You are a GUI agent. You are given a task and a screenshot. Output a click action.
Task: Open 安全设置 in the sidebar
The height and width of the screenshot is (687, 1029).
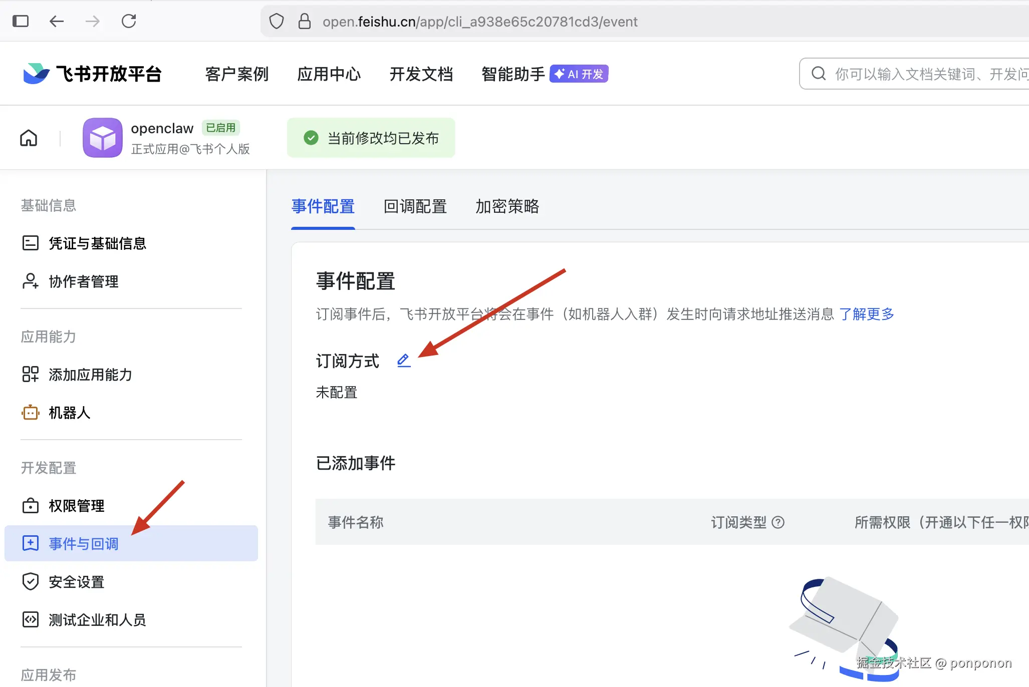click(76, 582)
